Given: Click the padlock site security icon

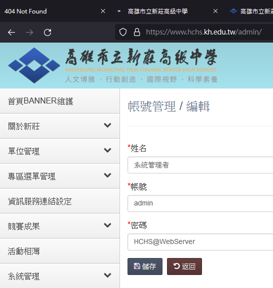Looking at the screenshot, I should [137, 32].
